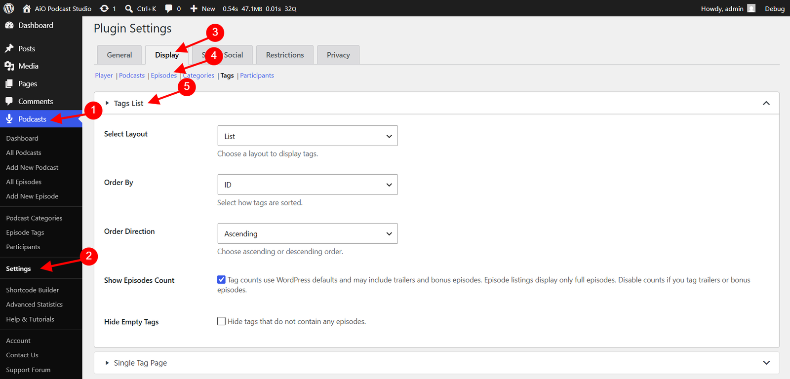Open All Podcasts submenu

point(24,152)
